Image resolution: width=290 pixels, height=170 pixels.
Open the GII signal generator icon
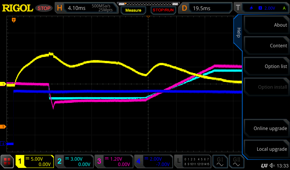click(x=236, y=161)
